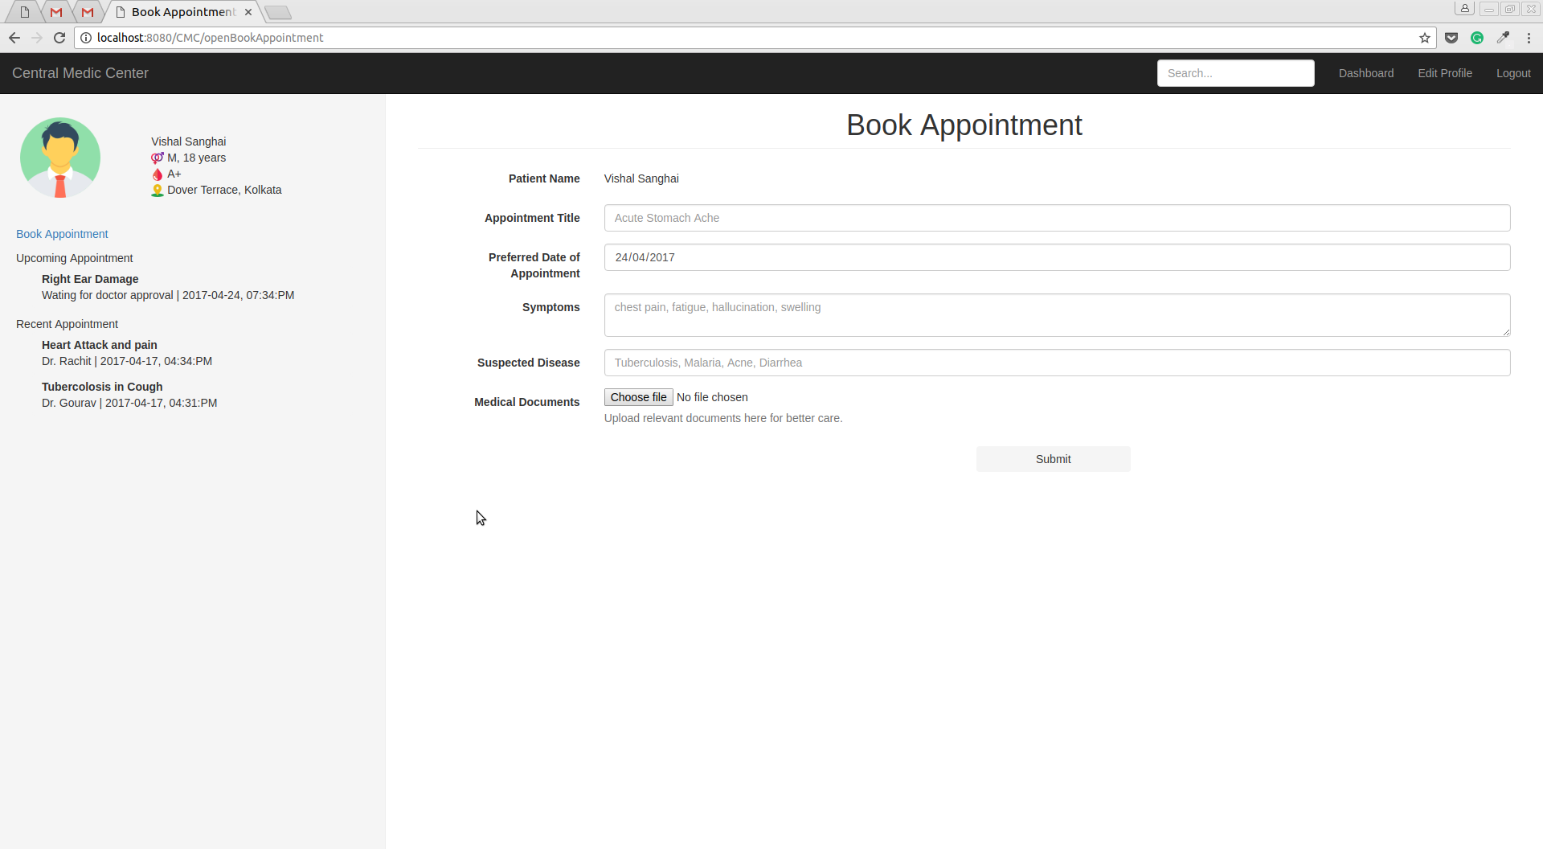
Task: Open the Preferred Date of Appointment field
Action: pyautogui.click(x=1056, y=257)
